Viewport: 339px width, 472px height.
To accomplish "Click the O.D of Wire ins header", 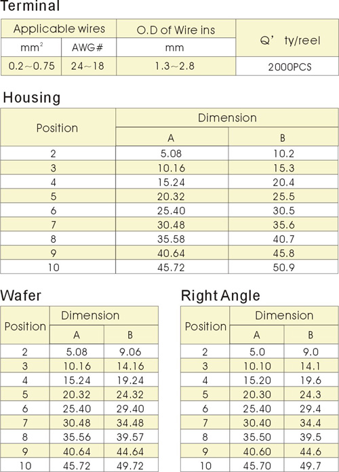I will 176,29.
